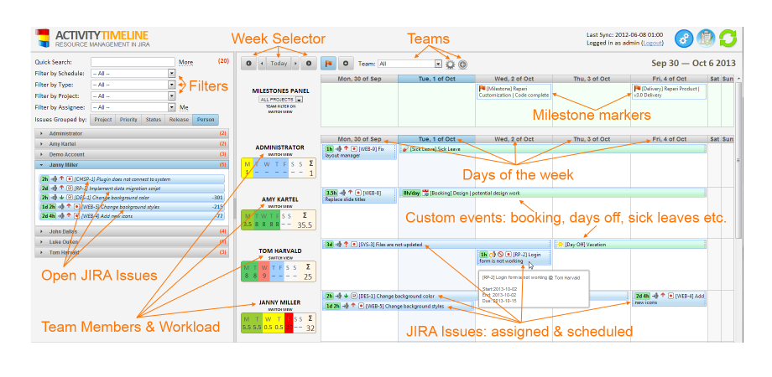Jump to next week with far-right arrow
This screenshot has height=377, width=772.
(x=308, y=63)
